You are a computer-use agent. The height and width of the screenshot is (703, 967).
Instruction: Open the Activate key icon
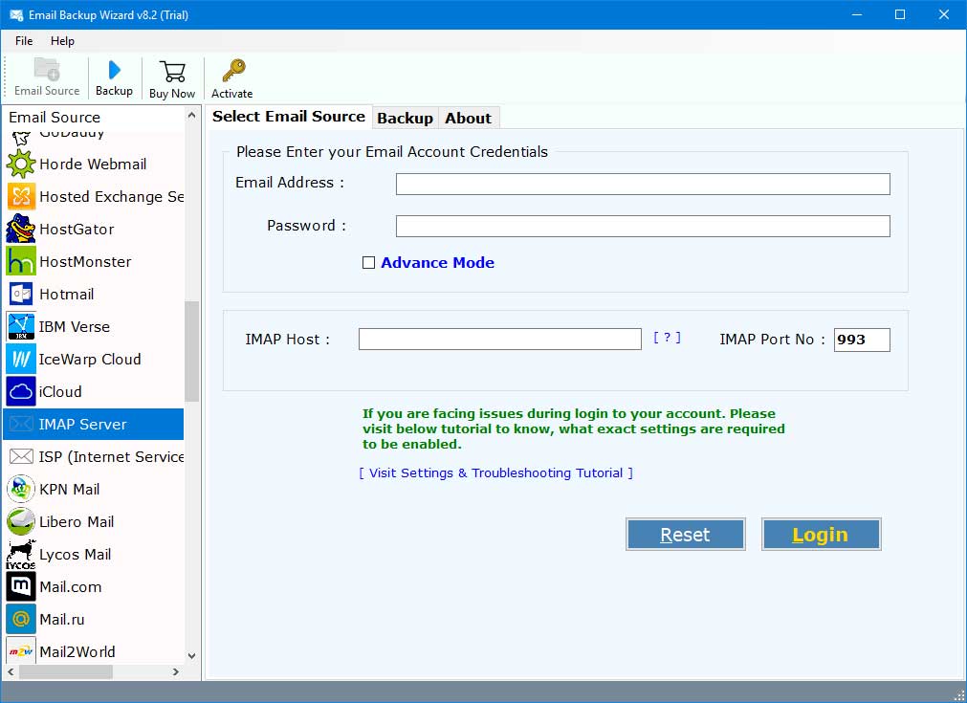(233, 71)
